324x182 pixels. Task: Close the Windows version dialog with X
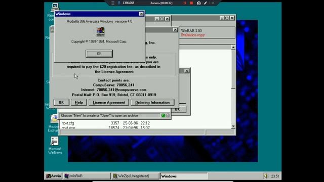point(141,14)
